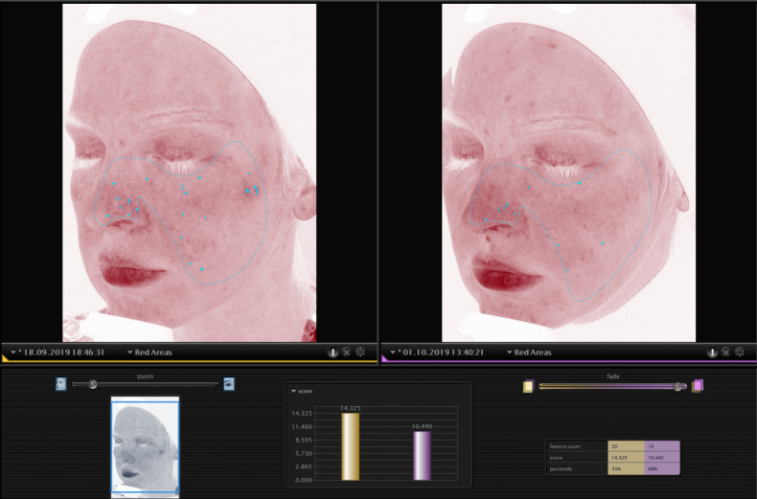Screen dimensions: 757x499
Task: Click the gold 14.325 score bar
Action: [x=351, y=446]
